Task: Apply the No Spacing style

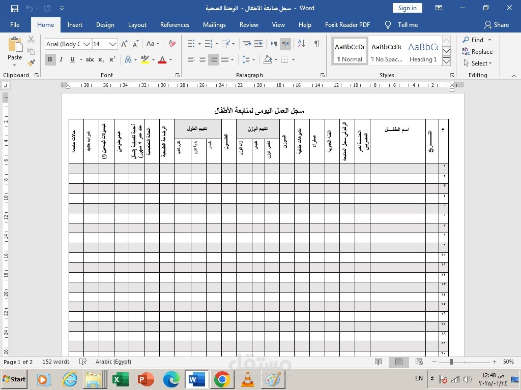Action: click(387, 52)
